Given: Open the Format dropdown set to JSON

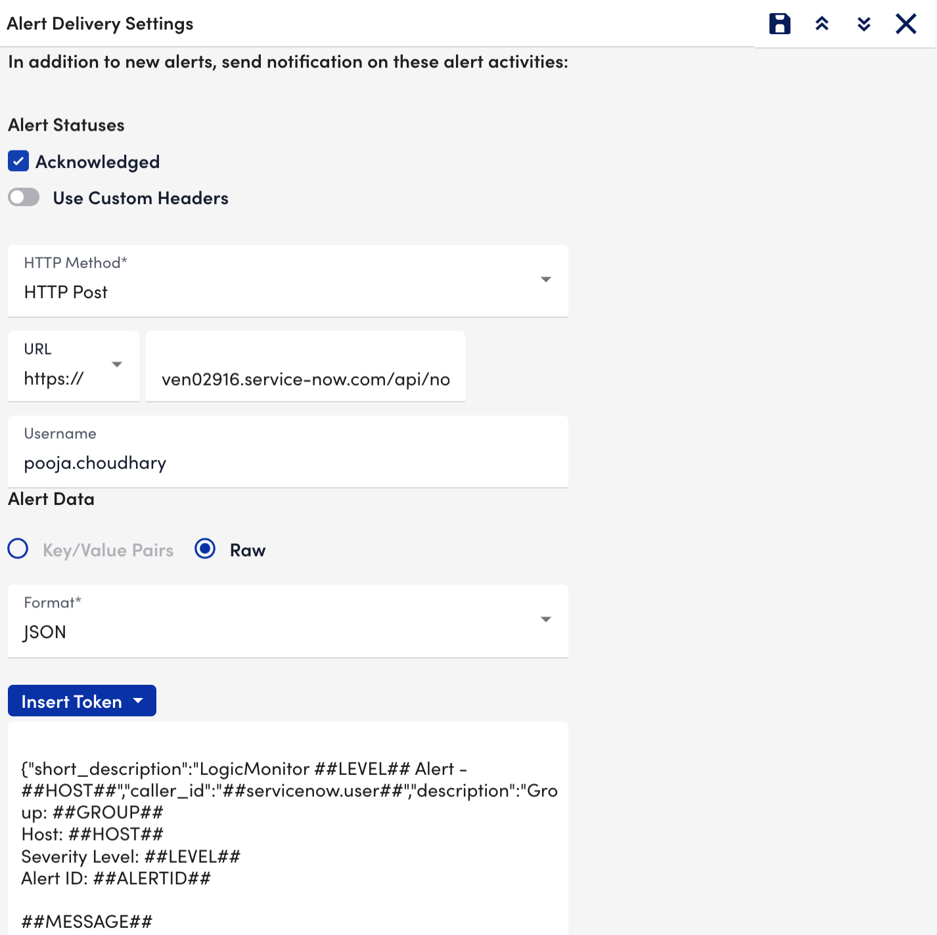Looking at the screenshot, I should (545, 619).
